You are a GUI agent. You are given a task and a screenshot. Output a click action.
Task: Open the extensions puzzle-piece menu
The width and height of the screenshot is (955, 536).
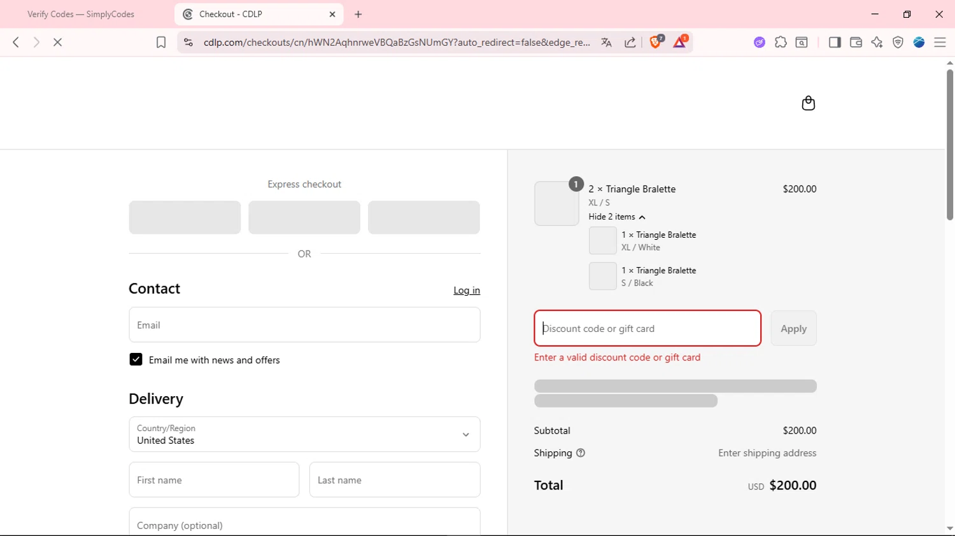[781, 42]
